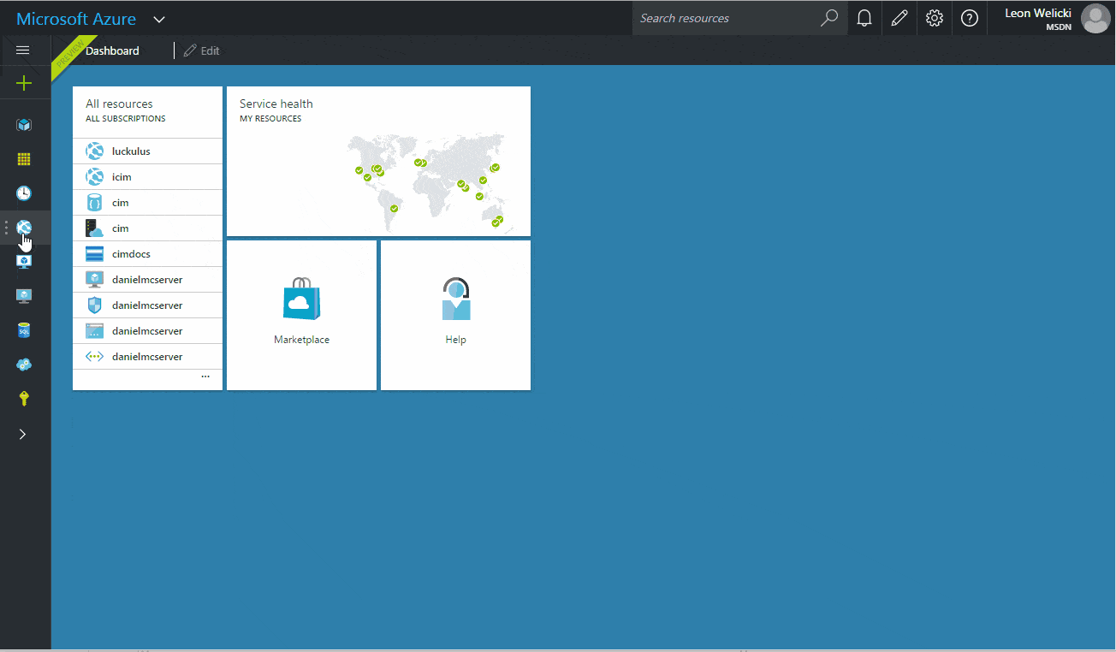This screenshot has width=1116, height=652.
Task: Open danielmcserver with the shield icon
Action: click(147, 305)
